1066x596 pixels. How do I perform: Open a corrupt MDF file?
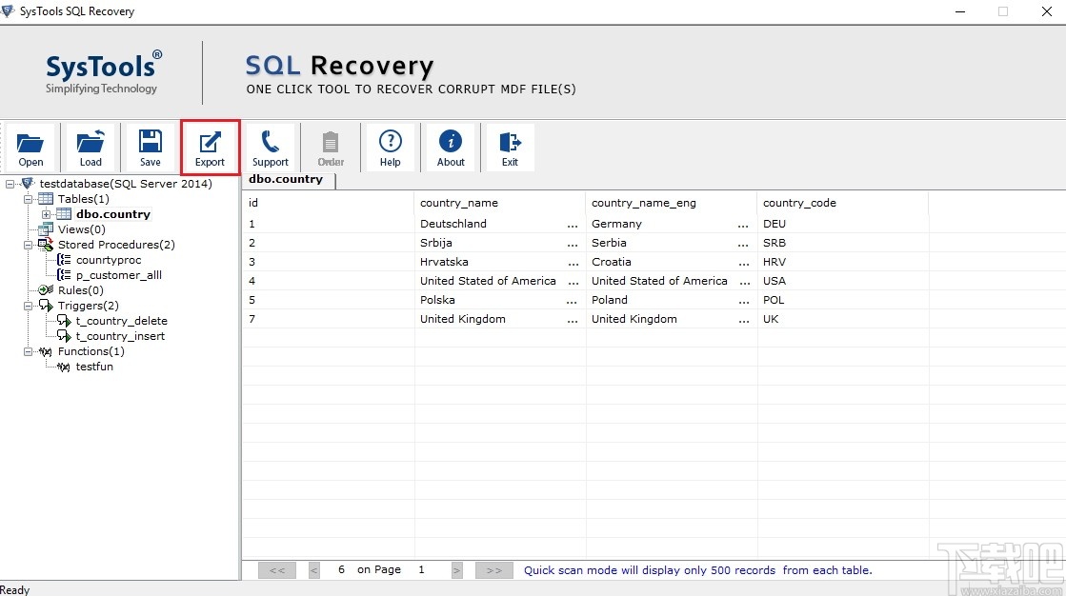(30, 148)
